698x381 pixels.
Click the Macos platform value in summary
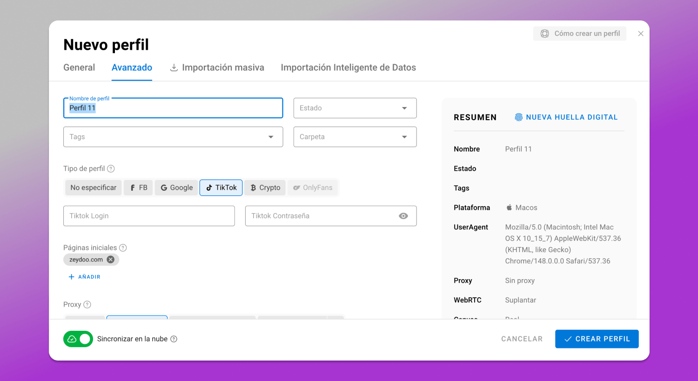pyautogui.click(x=521, y=207)
